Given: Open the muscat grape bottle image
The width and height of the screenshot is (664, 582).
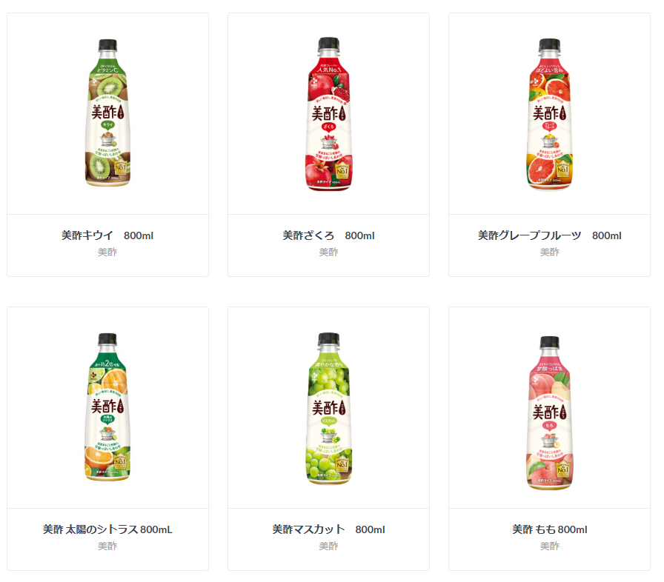Looking at the screenshot, I should 328,408.
